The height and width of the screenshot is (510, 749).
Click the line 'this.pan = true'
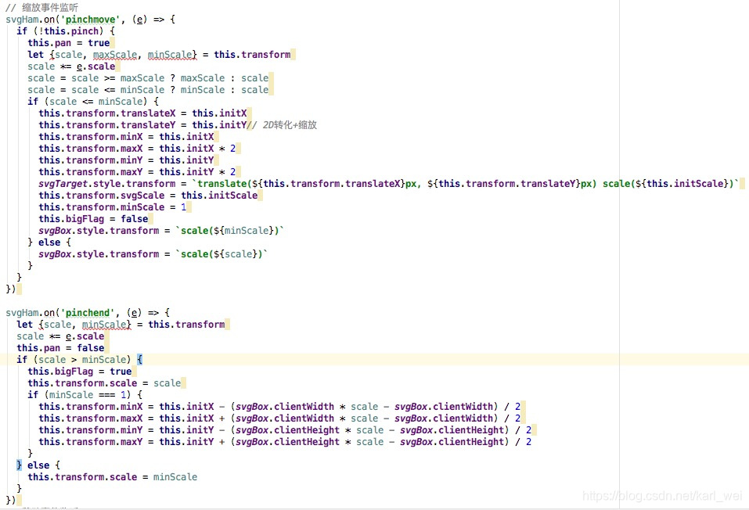tap(69, 43)
